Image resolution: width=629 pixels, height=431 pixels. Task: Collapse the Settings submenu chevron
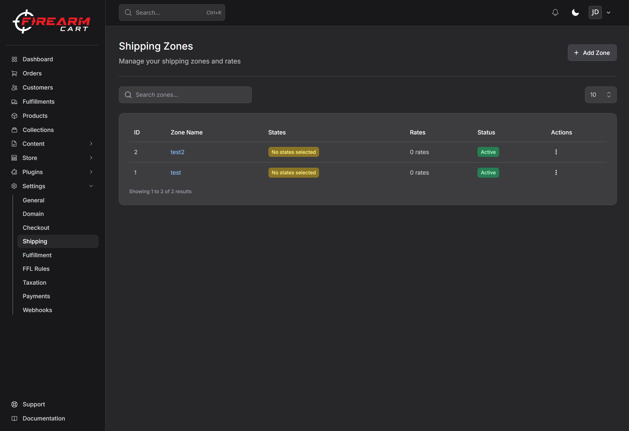pyautogui.click(x=91, y=186)
